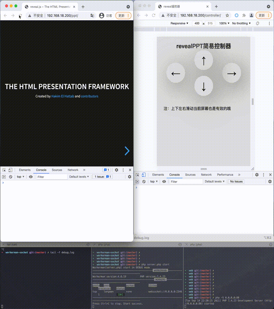Open the translate icon in ppt address bar

click(92, 15)
